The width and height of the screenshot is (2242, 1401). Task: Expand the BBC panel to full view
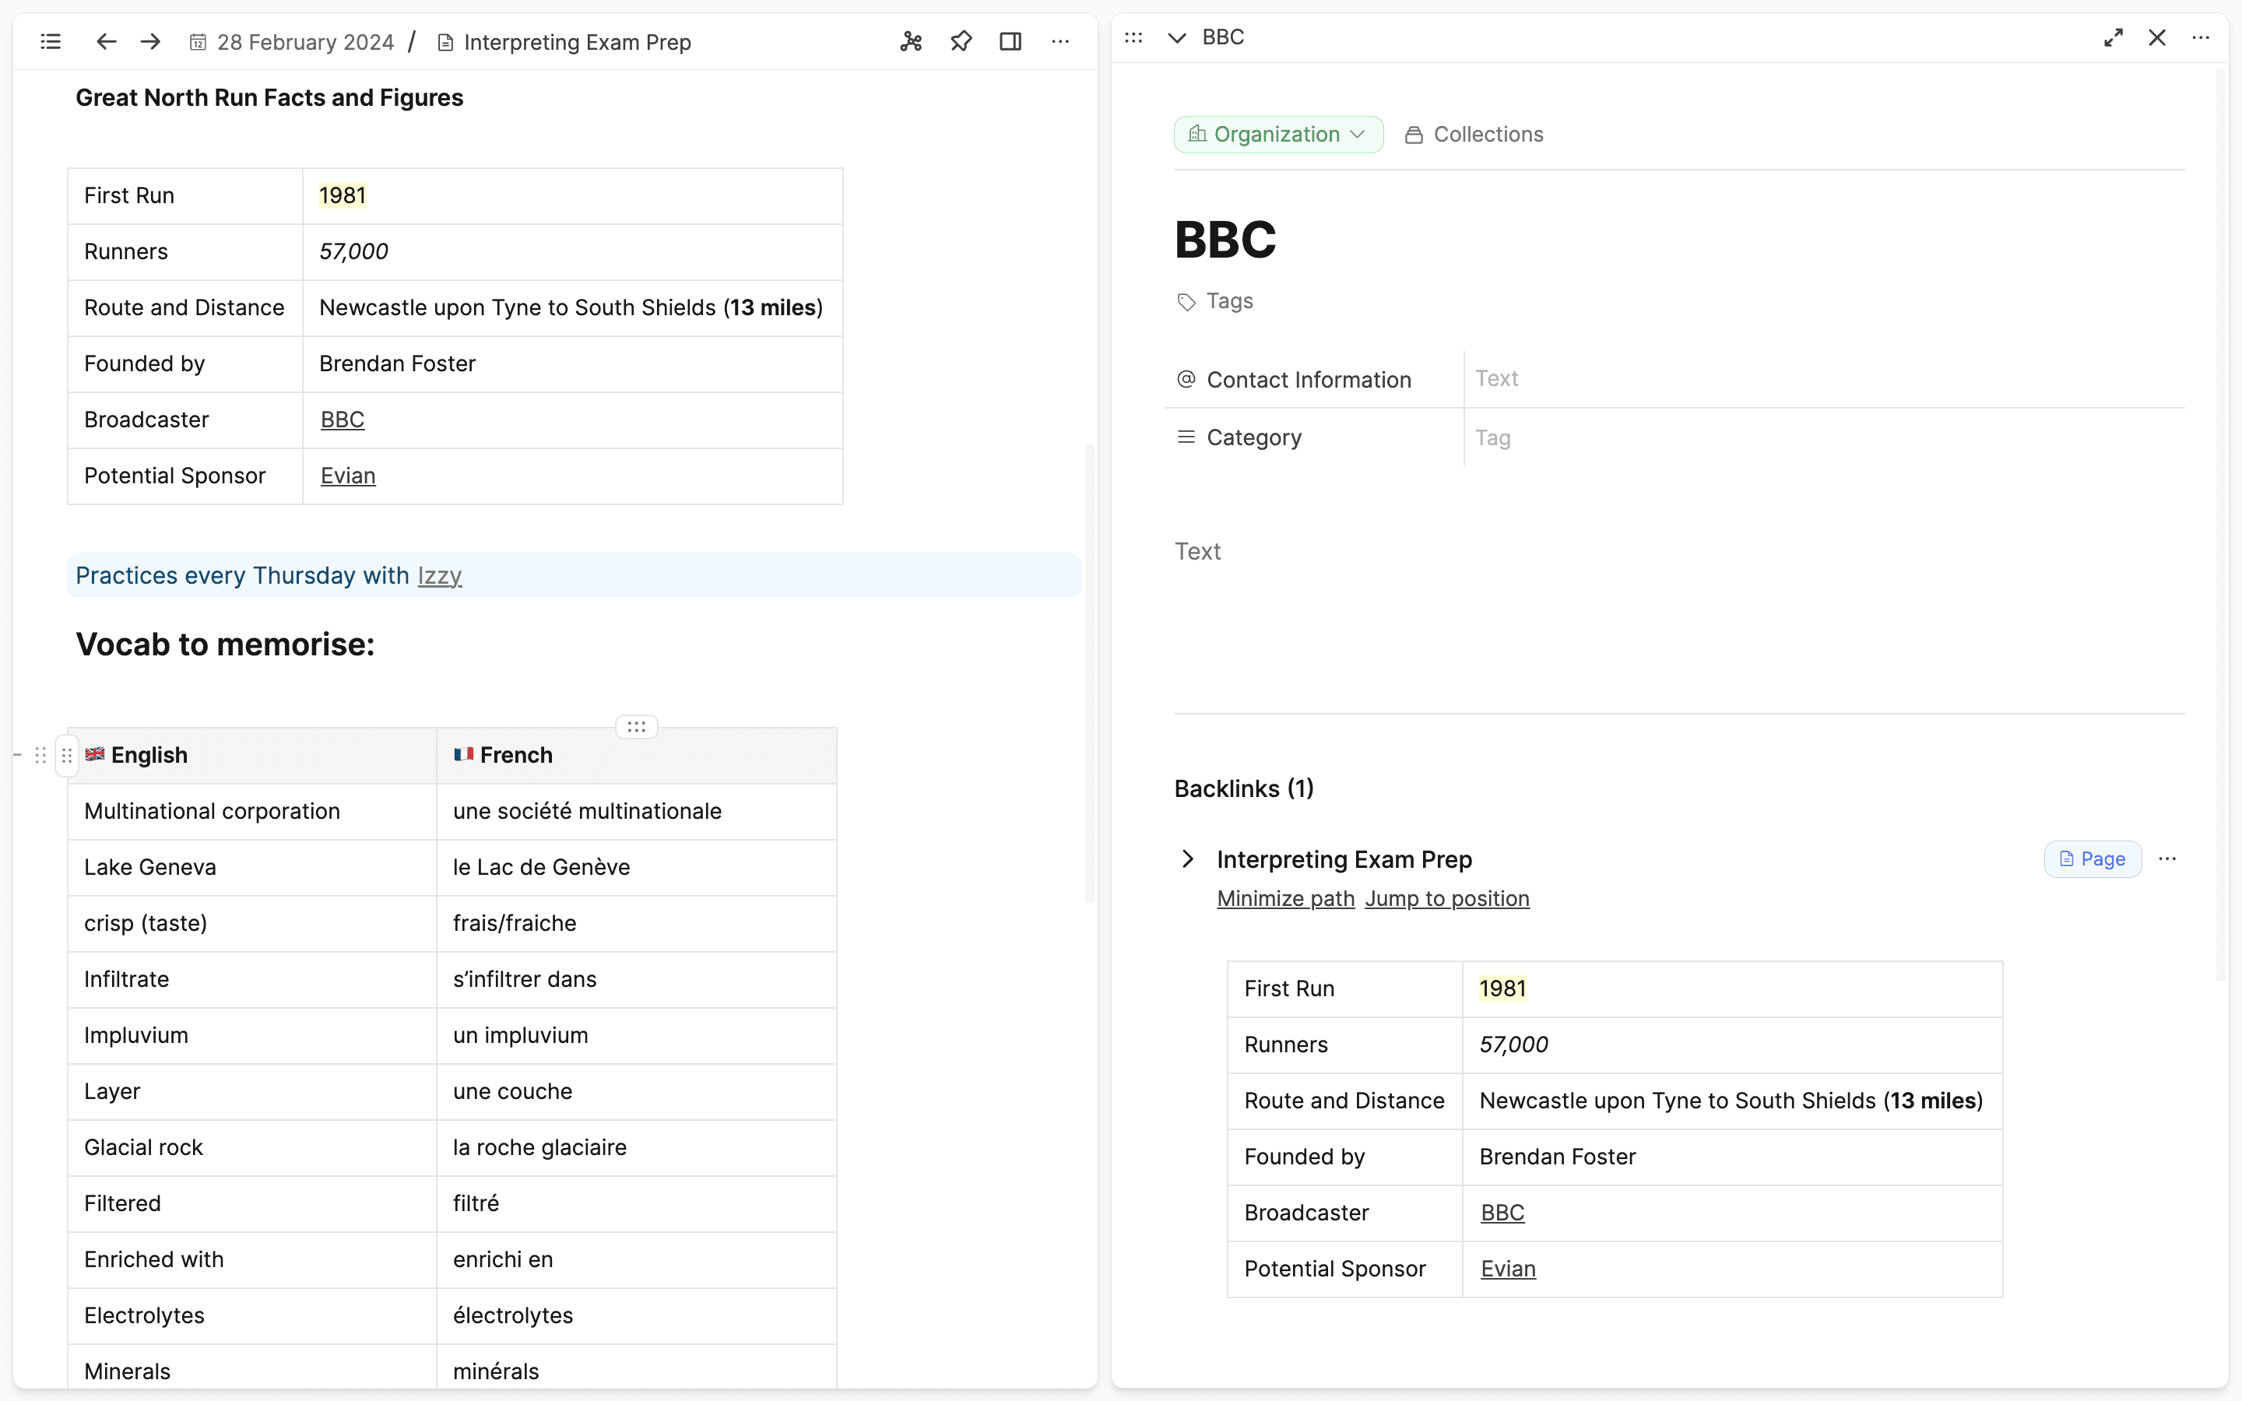point(2114,38)
